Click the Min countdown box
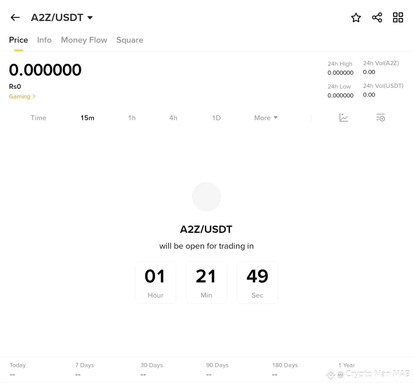This screenshot has width=413, height=383. (206, 282)
